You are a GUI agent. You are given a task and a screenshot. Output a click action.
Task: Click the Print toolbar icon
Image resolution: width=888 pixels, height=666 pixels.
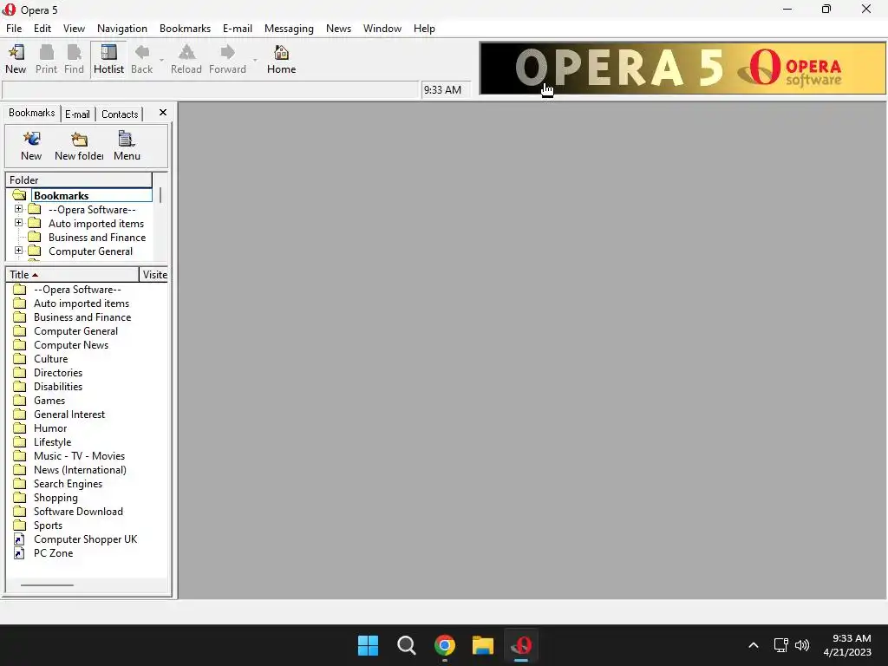(46, 59)
